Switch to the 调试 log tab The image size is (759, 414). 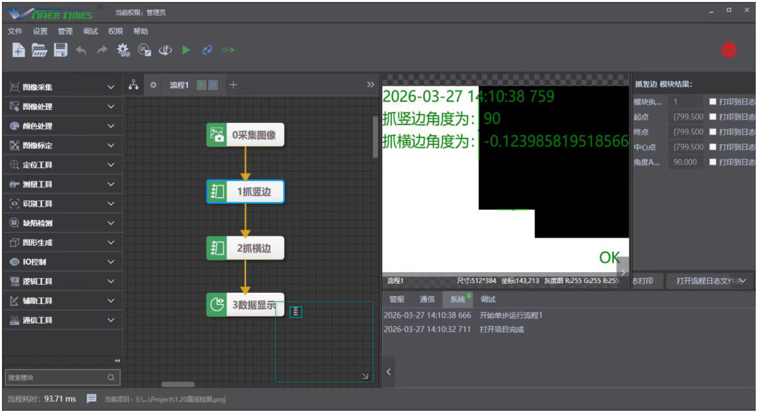coord(488,299)
